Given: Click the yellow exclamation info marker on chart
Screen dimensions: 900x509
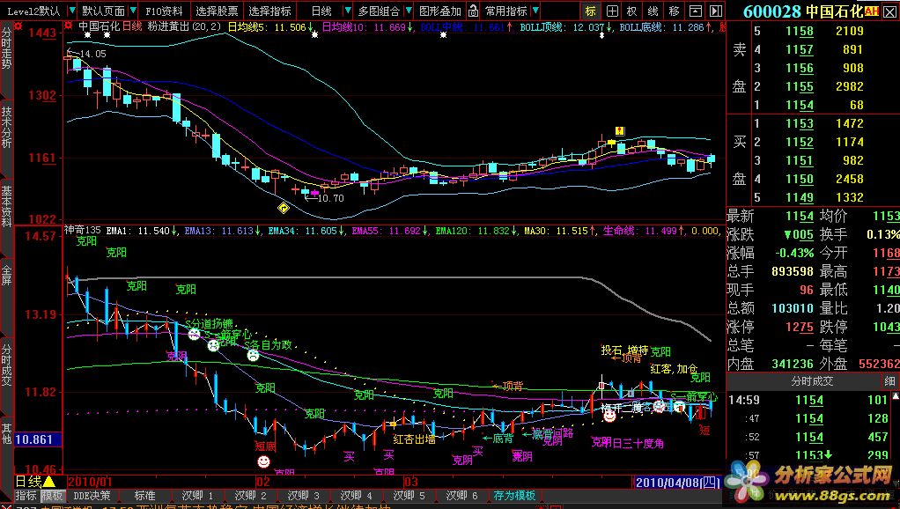Looking at the screenshot, I should [620, 130].
